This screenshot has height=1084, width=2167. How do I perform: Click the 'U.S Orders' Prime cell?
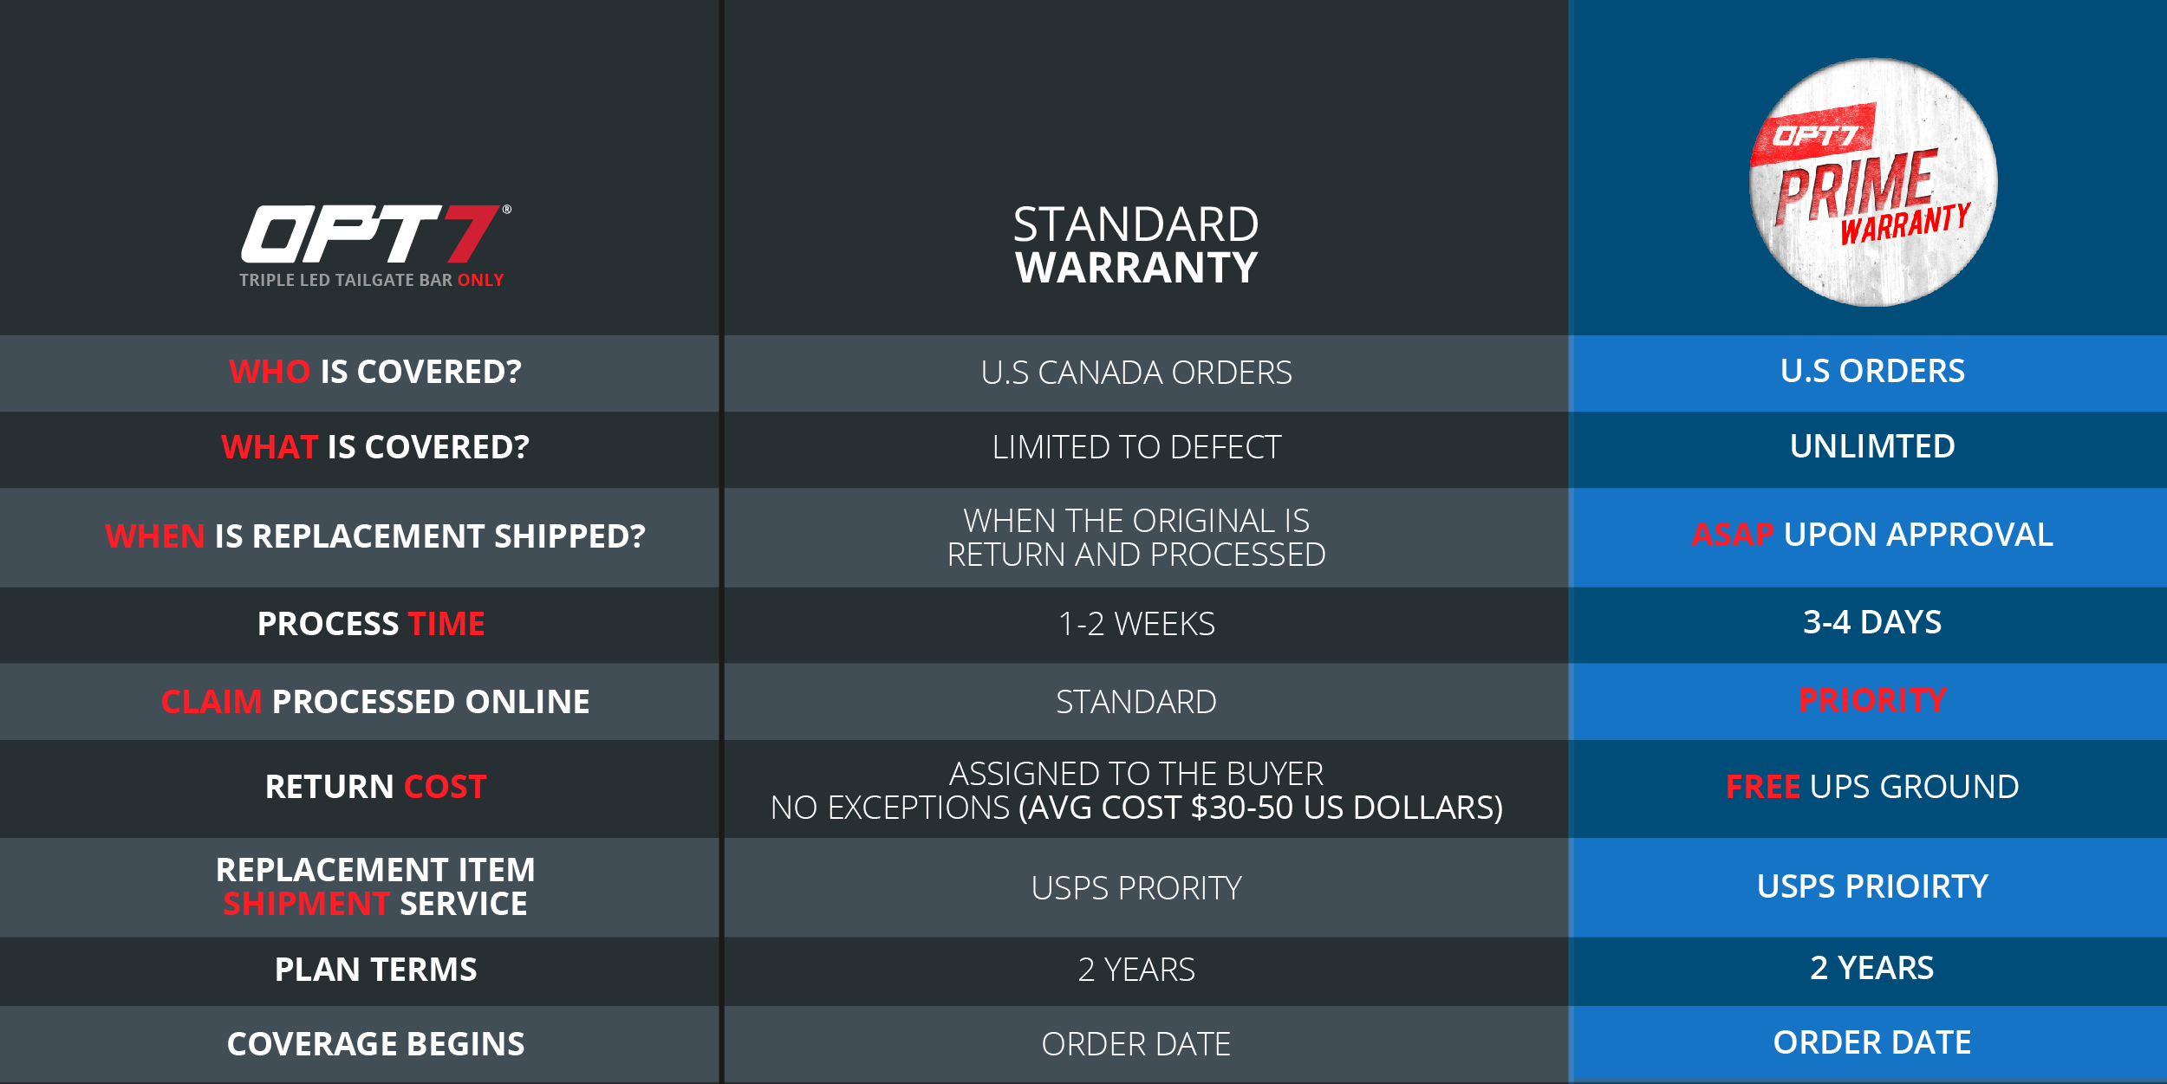point(1872,371)
